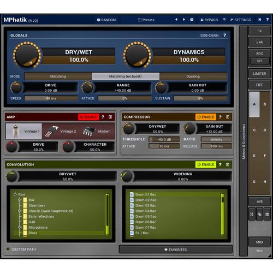
Task: Click the 1x oversampling button
Action: point(259,31)
